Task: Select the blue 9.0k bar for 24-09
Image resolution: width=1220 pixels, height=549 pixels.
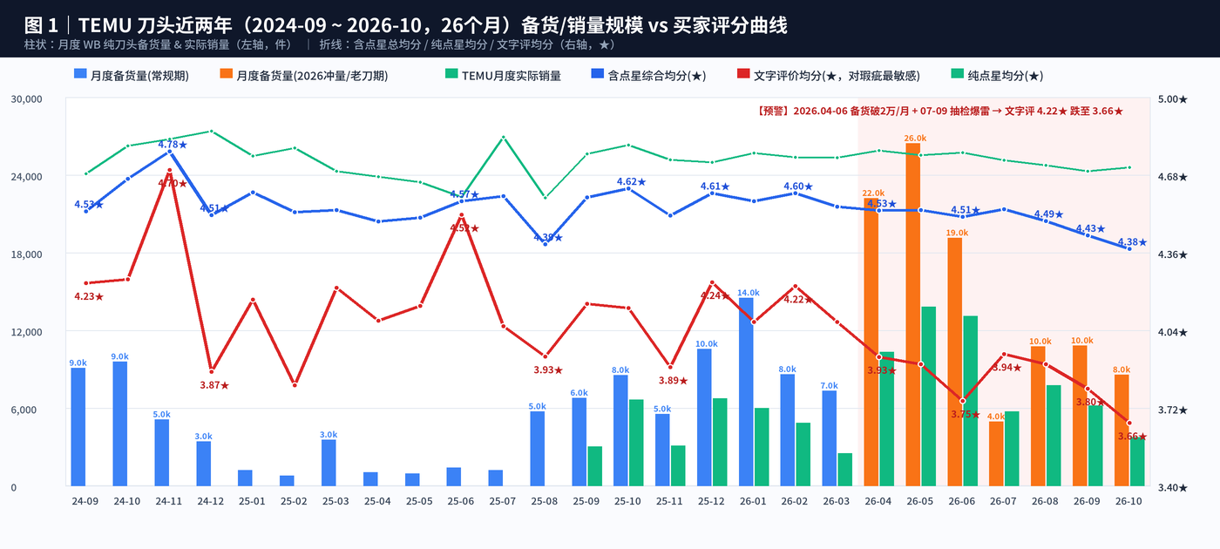Action: coord(78,427)
